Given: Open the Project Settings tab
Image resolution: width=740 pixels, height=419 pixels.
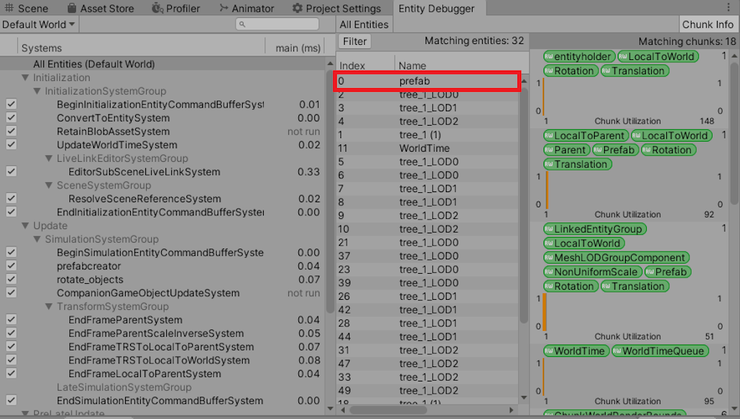Looking at the screenshot, I should coord(336,9).
